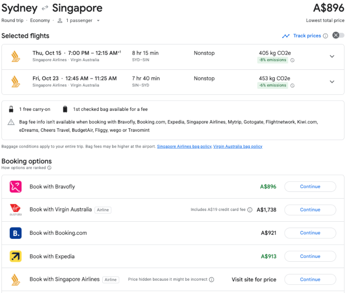This screenshot has width=347, height=293.
Task: Continue booking with Bravofly
Action: click(310, 187)
